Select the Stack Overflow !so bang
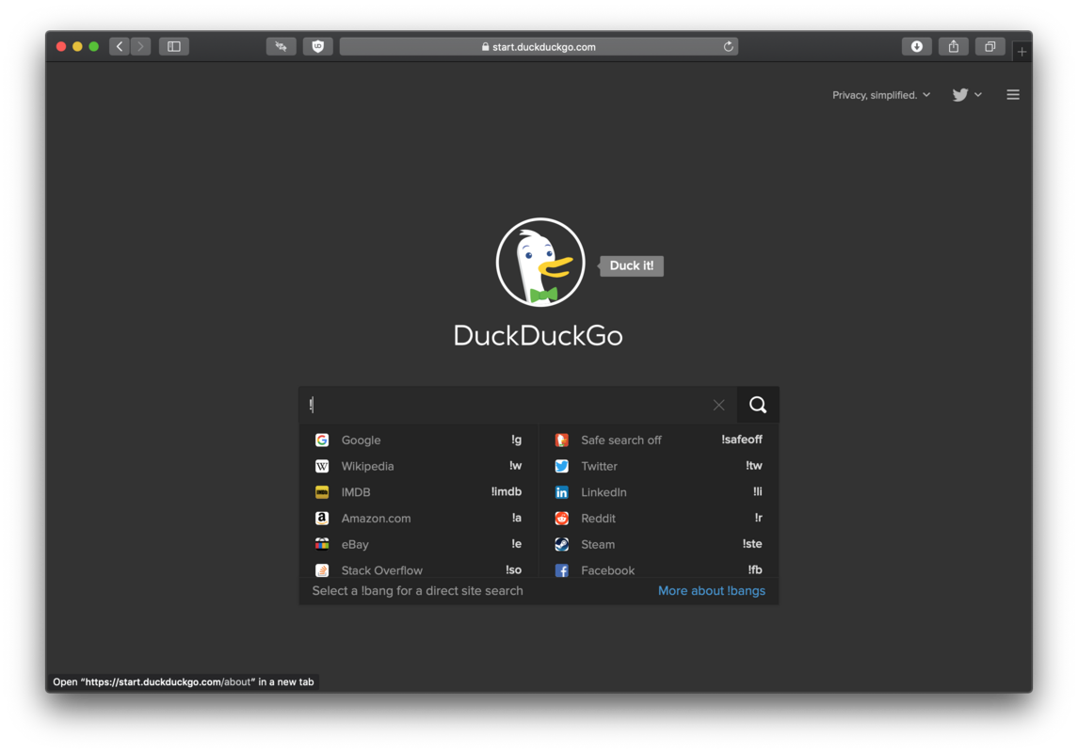The height and width of the screenshot is (753, 1078). point(419,569)
